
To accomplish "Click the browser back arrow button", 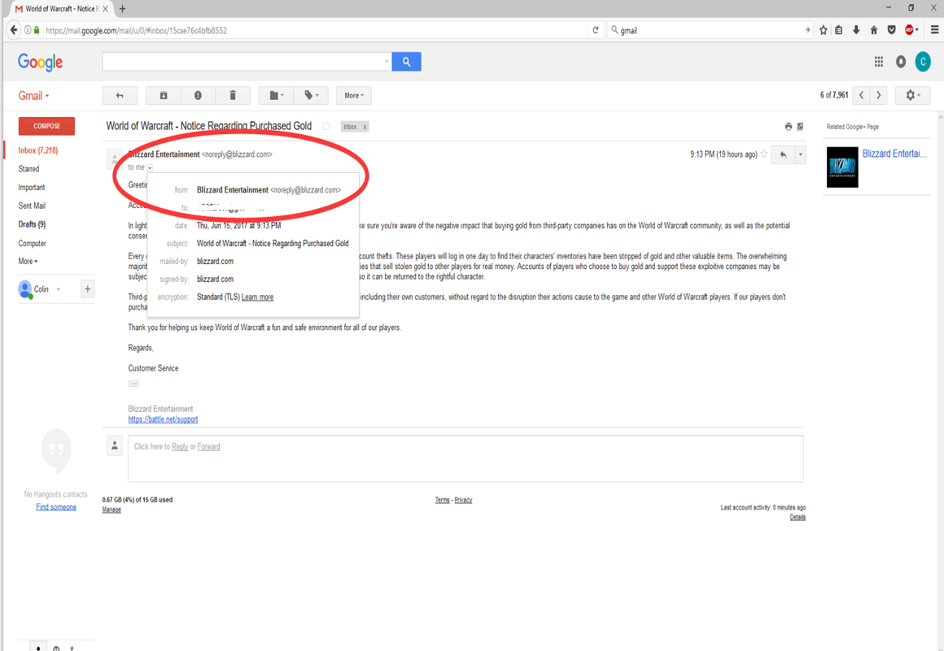I will click(x=14, y=30).
